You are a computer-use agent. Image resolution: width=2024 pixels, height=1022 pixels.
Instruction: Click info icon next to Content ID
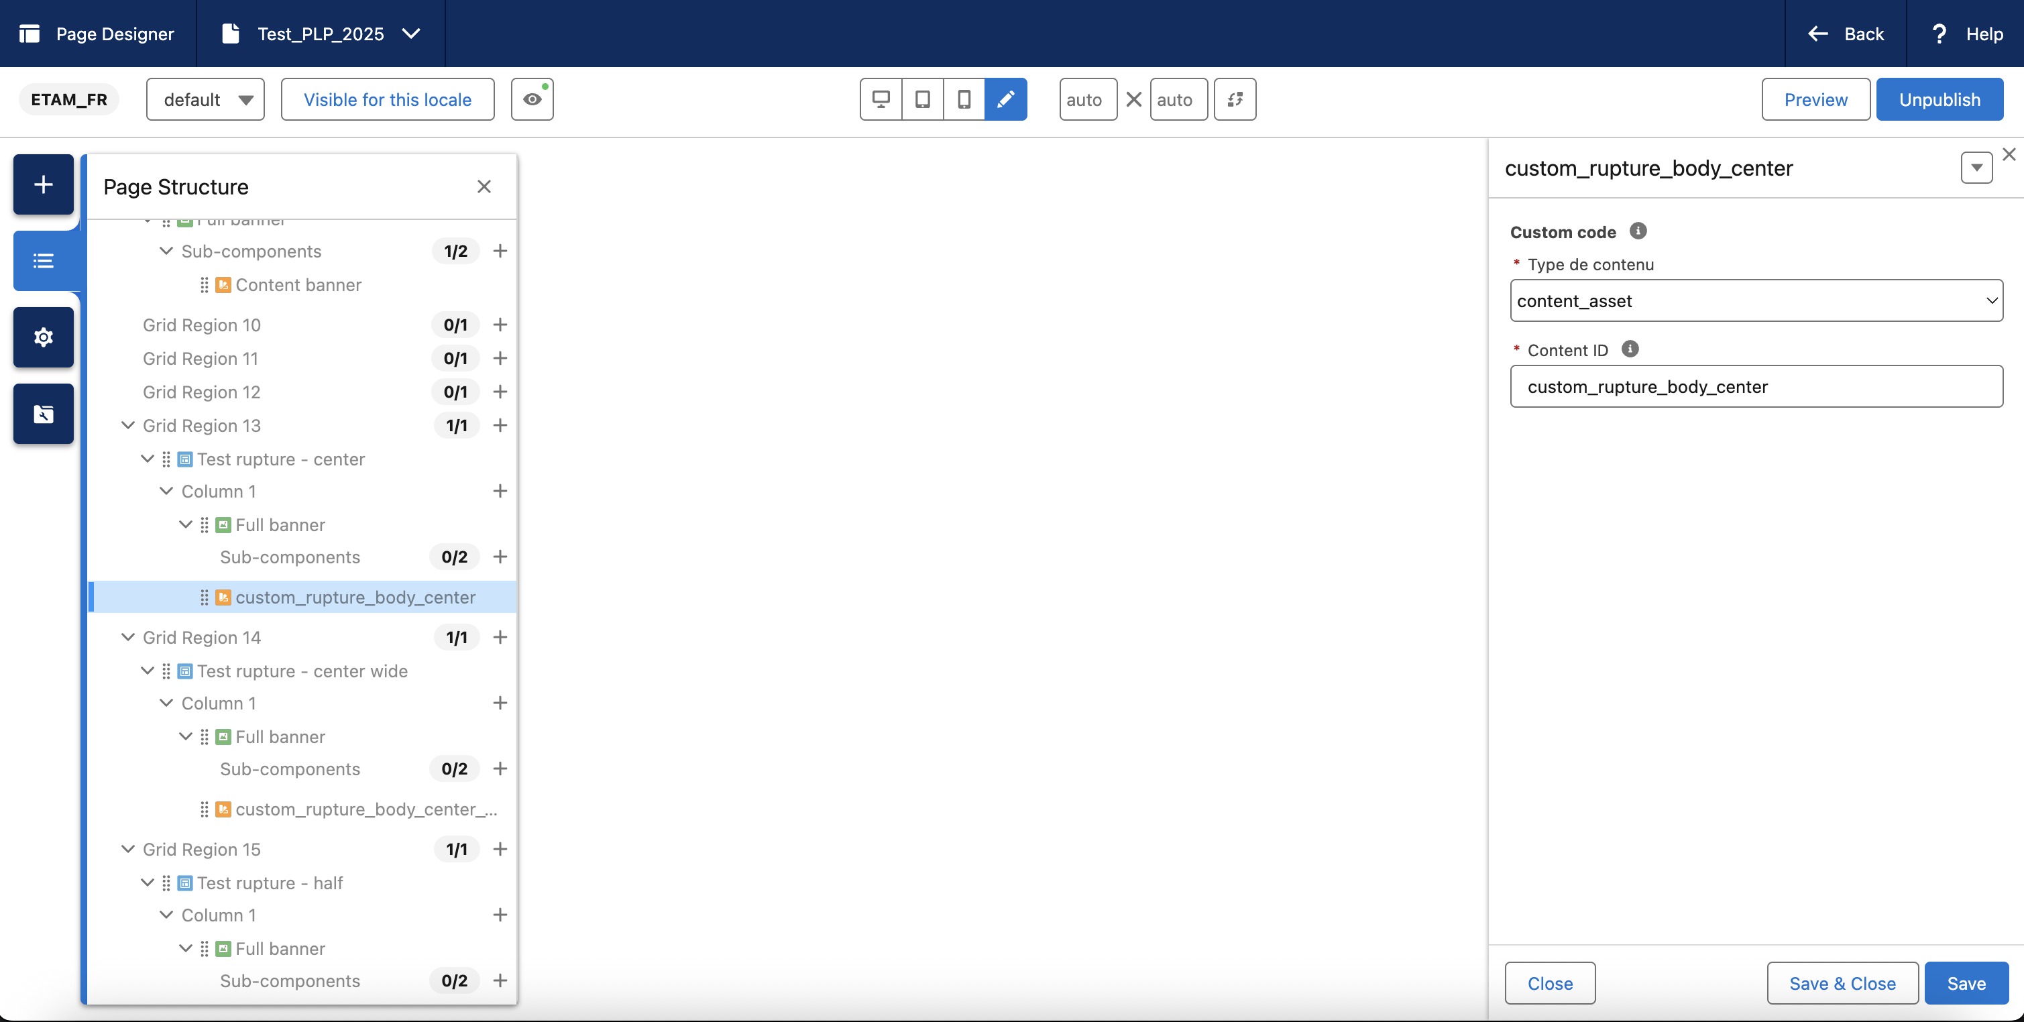tap(1630, 349)
